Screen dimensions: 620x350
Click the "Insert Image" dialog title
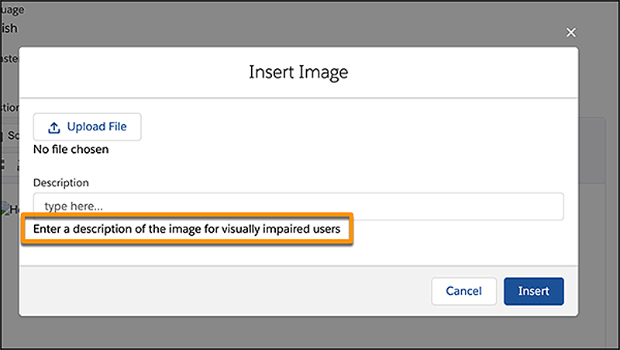pos(298,72)
